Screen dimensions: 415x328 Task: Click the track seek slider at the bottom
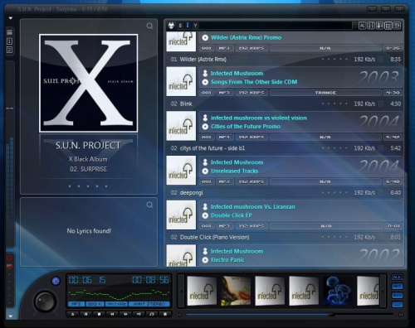pos(290,315)
